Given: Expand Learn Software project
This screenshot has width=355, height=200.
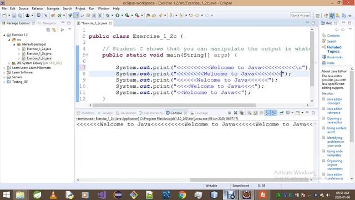Looking at the screenshot, I should 4,72.
